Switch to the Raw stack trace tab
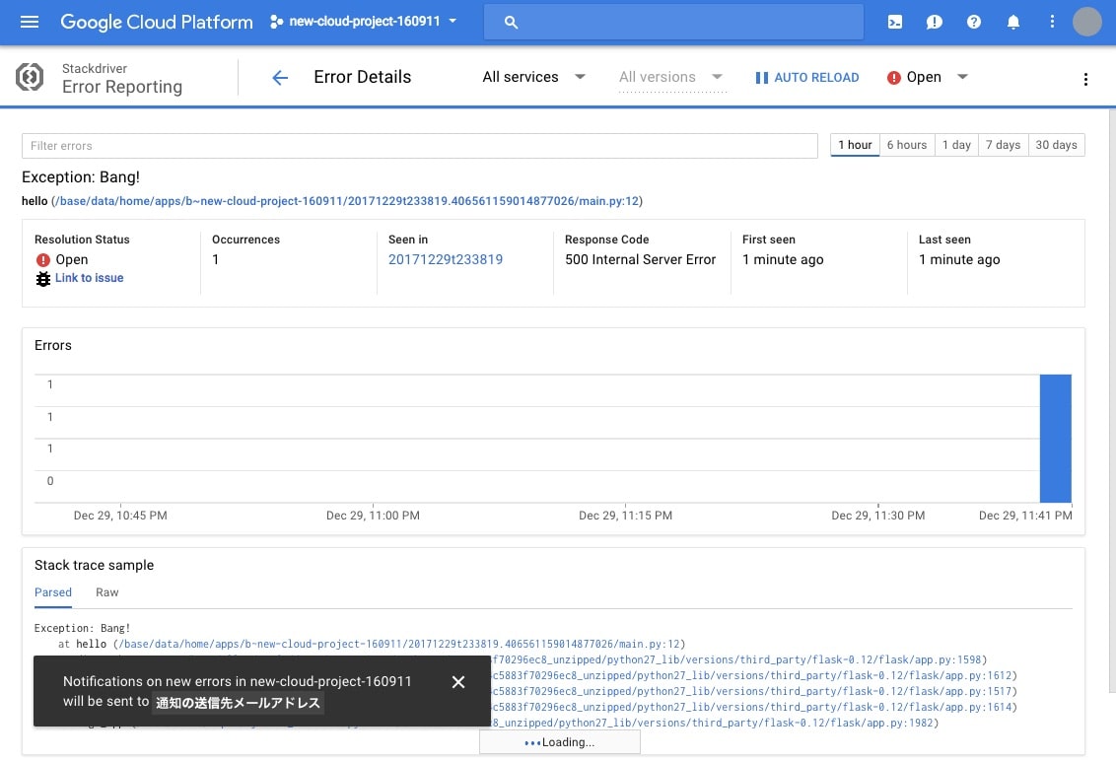 click(x=107, y=592)
